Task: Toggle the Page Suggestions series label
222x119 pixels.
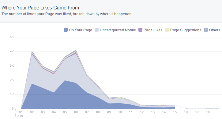Action: [x=186, y=30]
